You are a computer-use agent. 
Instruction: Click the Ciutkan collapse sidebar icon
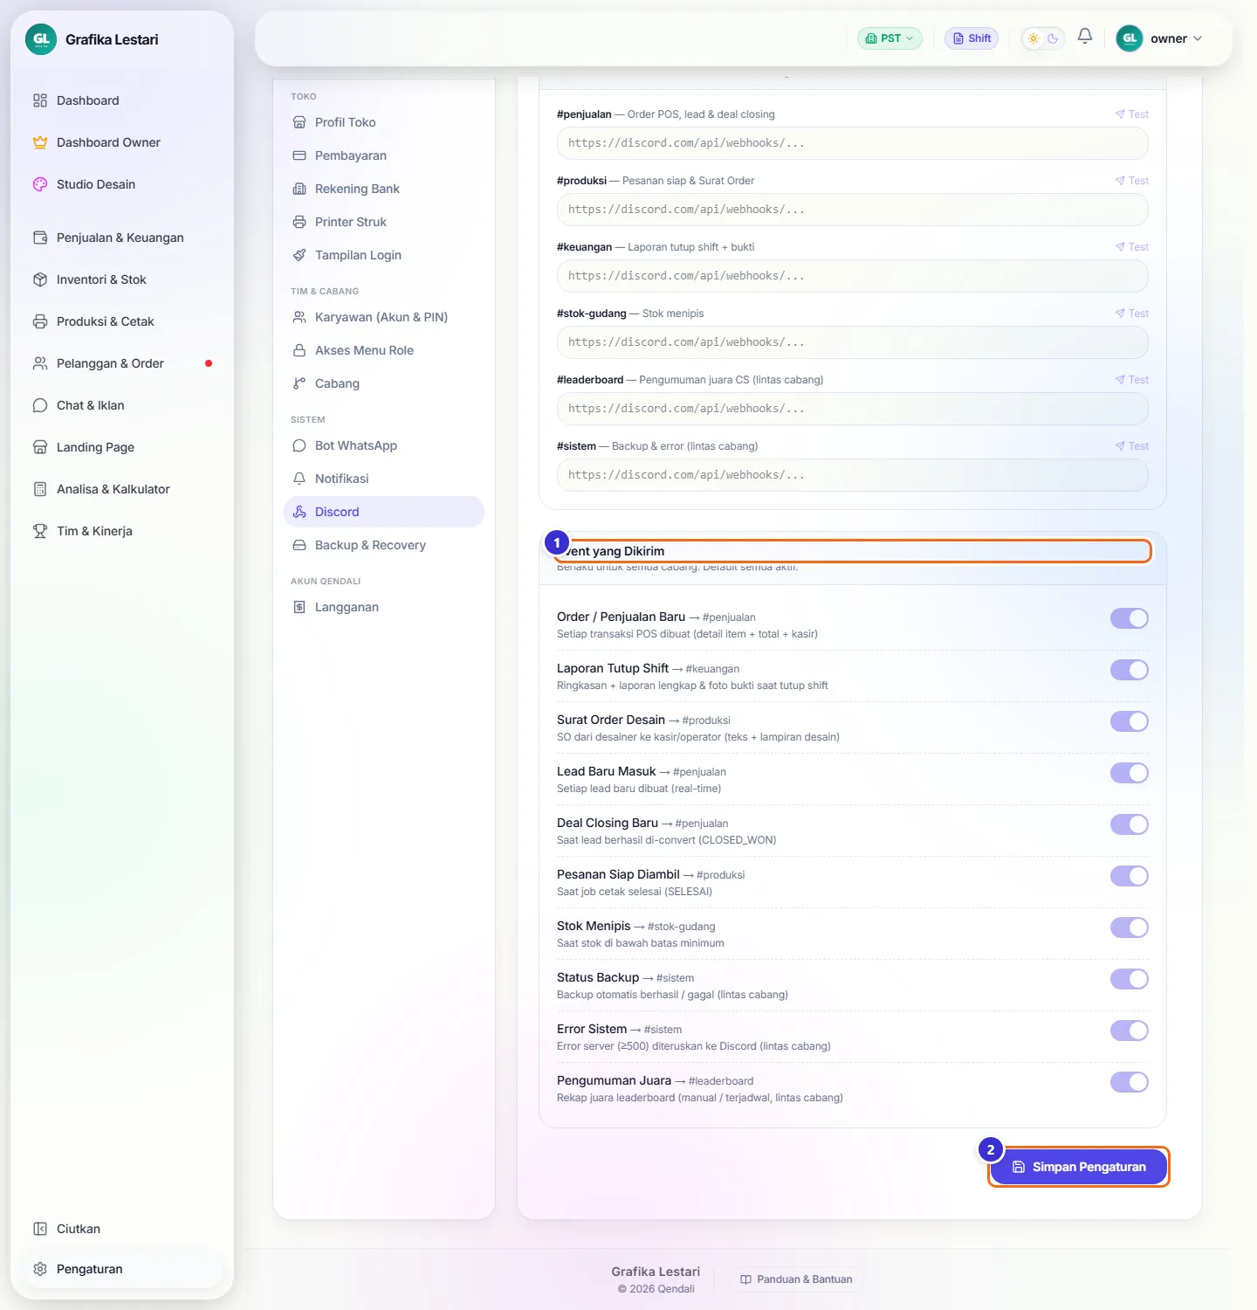(x=40, y=1229)
